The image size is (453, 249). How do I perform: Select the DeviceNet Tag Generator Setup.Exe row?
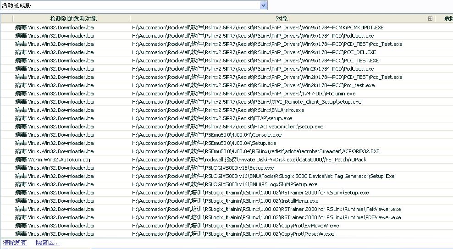click(226, 176)
